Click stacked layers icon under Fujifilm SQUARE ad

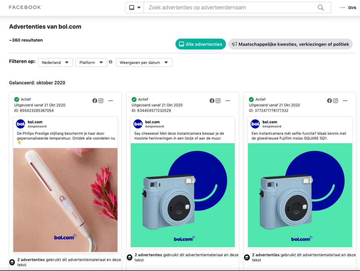pos(247,257)
